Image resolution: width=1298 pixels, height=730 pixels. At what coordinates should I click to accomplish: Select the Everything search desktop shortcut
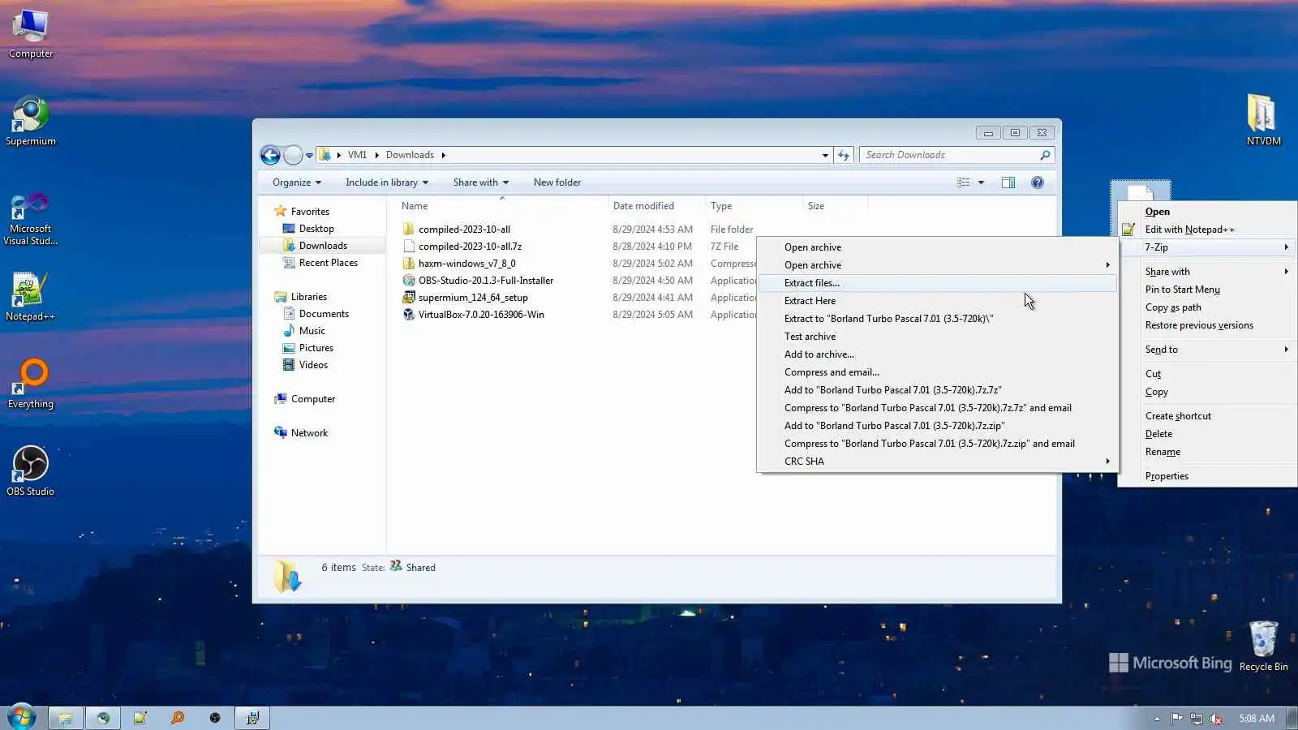pos(31,384)
